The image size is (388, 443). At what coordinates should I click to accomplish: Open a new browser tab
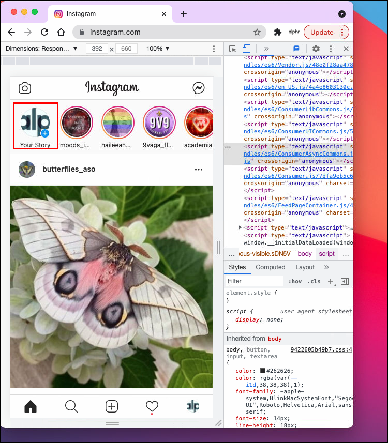coord(184,14)
